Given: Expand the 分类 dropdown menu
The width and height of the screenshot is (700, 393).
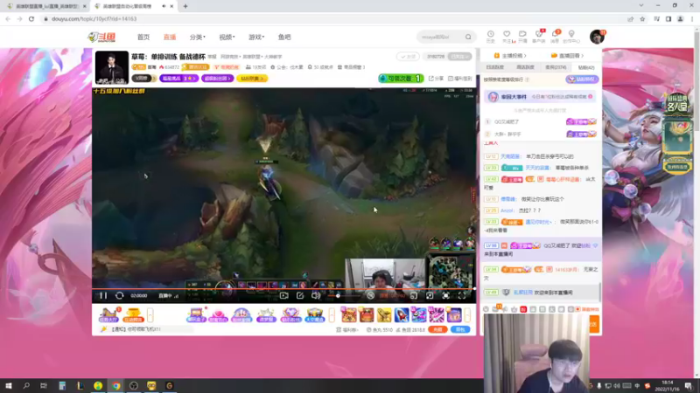Looking at the screenshot, I should point(198,37).
